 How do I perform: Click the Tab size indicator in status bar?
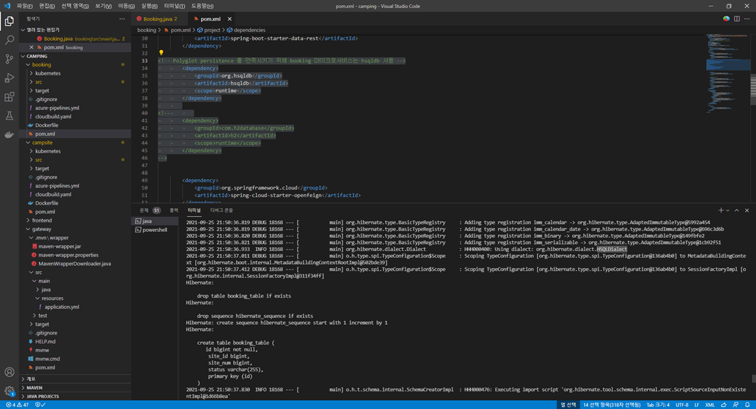pyautogui.click(x=657, y=405)
